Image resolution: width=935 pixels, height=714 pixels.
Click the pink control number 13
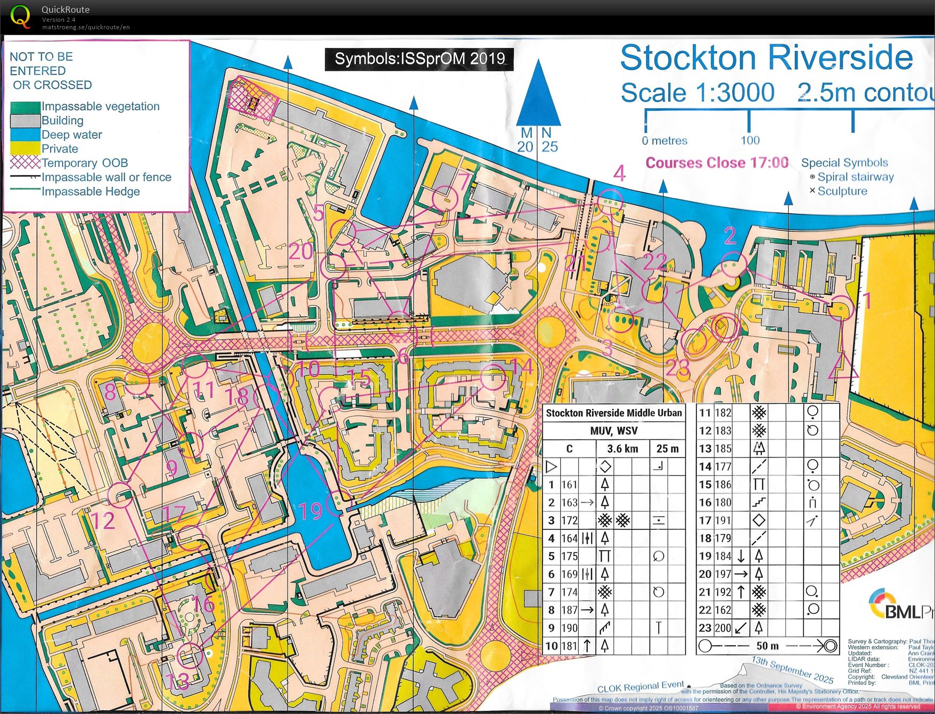pos(177,682)
